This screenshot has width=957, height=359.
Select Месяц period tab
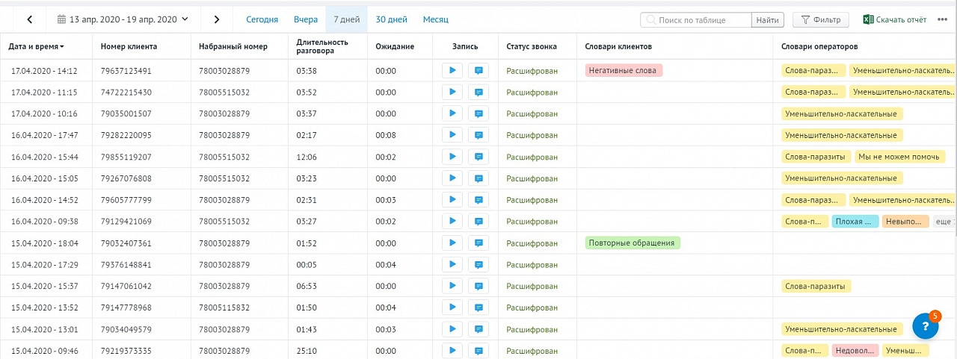pos(436,19)
